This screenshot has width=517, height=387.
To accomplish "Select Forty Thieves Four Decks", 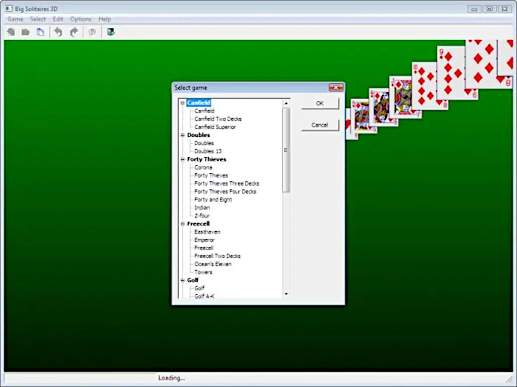I will tap(225, 191).
